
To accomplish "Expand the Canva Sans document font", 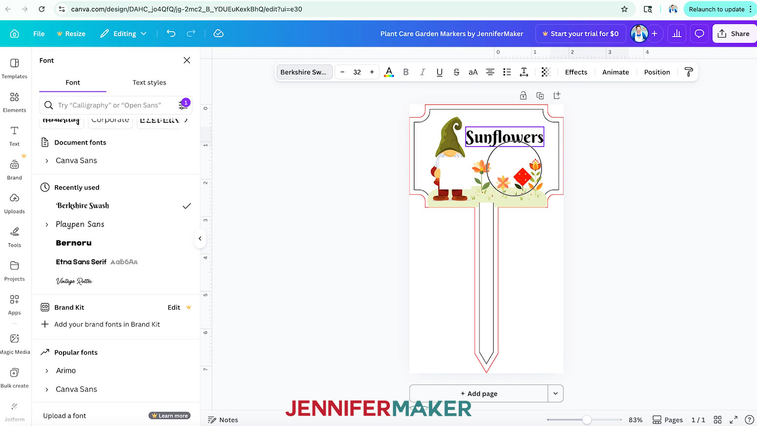I will coord(47,161).
